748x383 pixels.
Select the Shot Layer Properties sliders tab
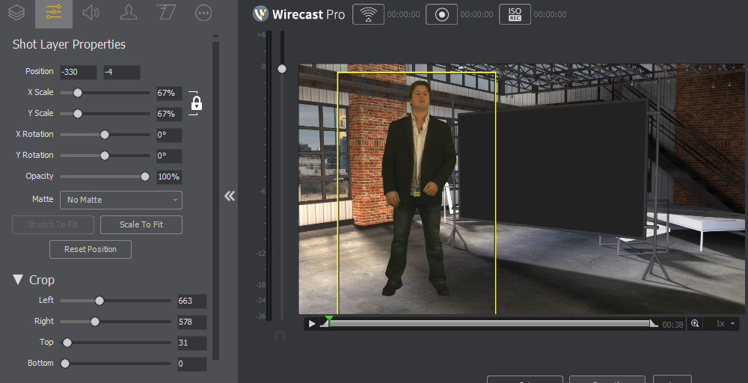tap(54, 13)
